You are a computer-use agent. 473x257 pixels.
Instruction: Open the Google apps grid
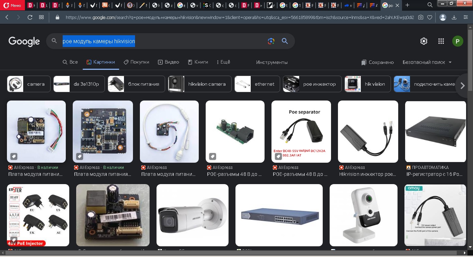point(441,41)
